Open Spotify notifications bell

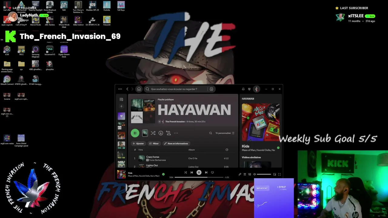(243, 89)
